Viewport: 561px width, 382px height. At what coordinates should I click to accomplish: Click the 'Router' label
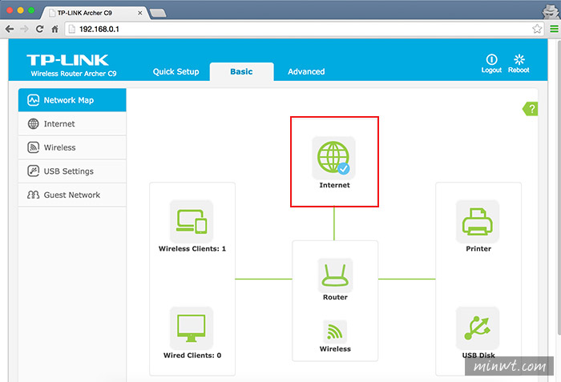(x=335, y=297)
